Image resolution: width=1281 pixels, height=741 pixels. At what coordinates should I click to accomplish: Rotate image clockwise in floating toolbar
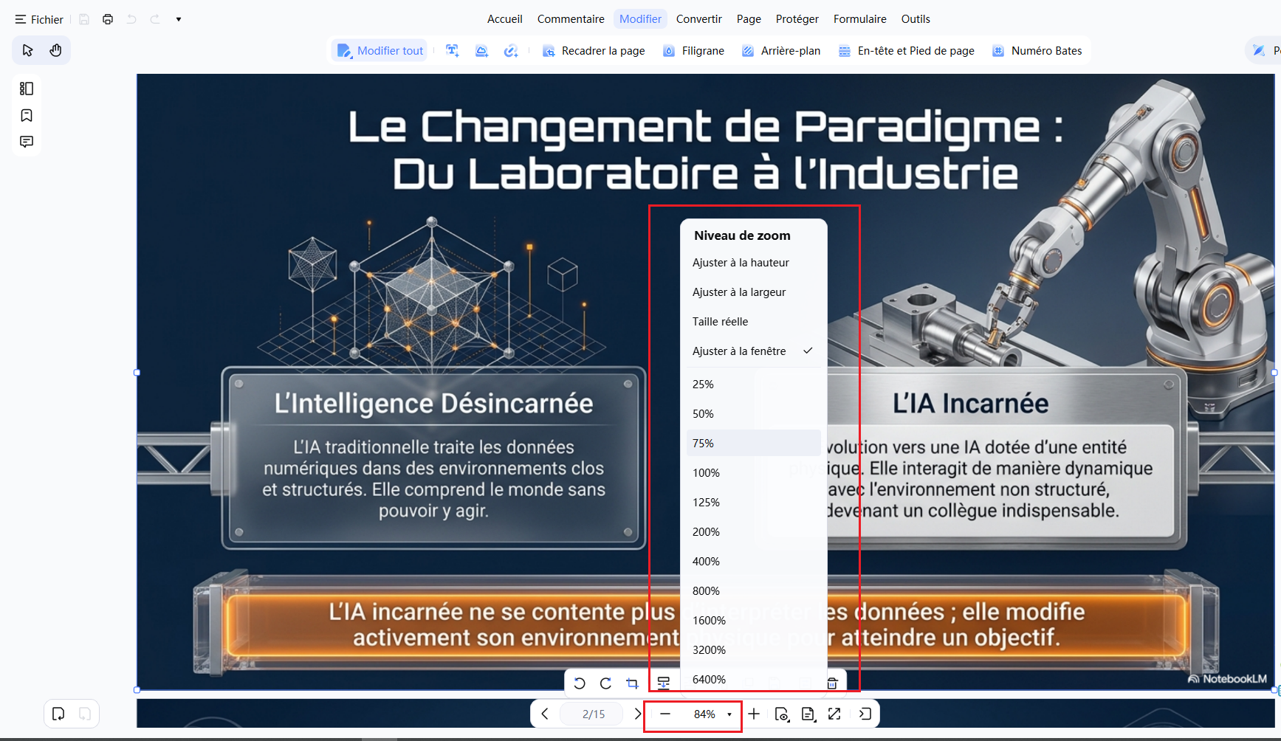[605, 683]
